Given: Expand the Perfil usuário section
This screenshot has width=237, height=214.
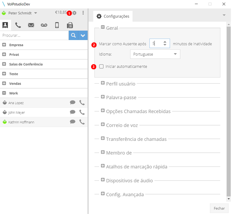Looking at the screenshot, I should point(103,83).
